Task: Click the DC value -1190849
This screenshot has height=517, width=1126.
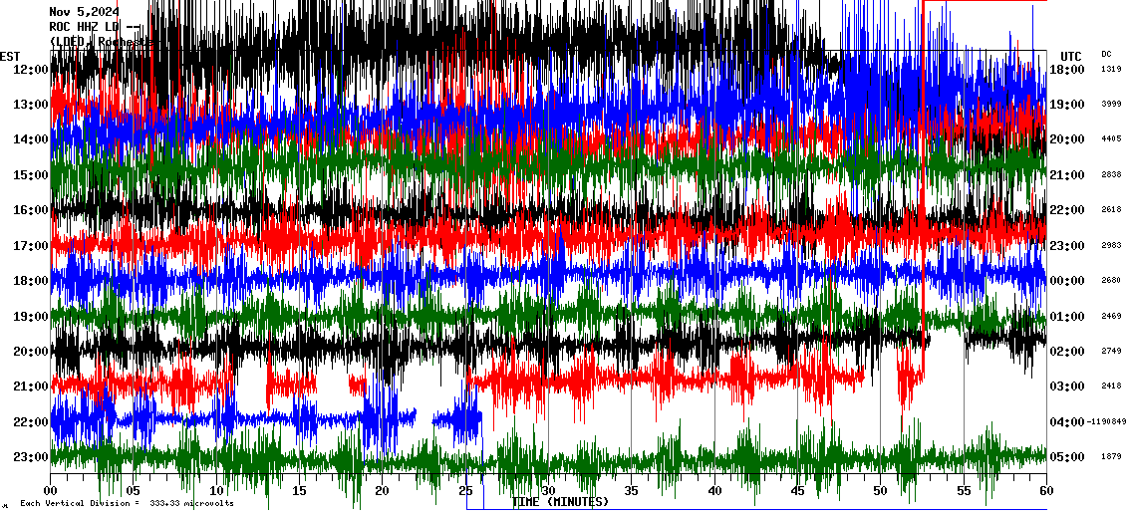Action: [x=1105, y=422]
